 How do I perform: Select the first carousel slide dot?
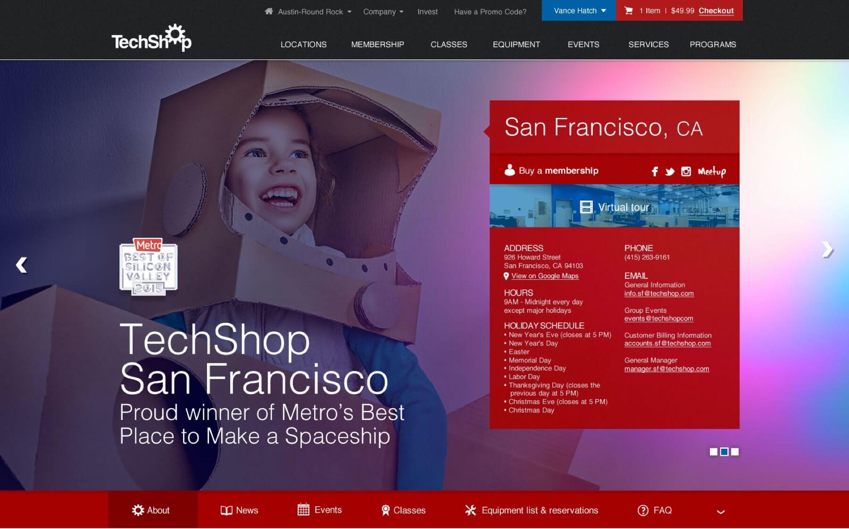714,452
